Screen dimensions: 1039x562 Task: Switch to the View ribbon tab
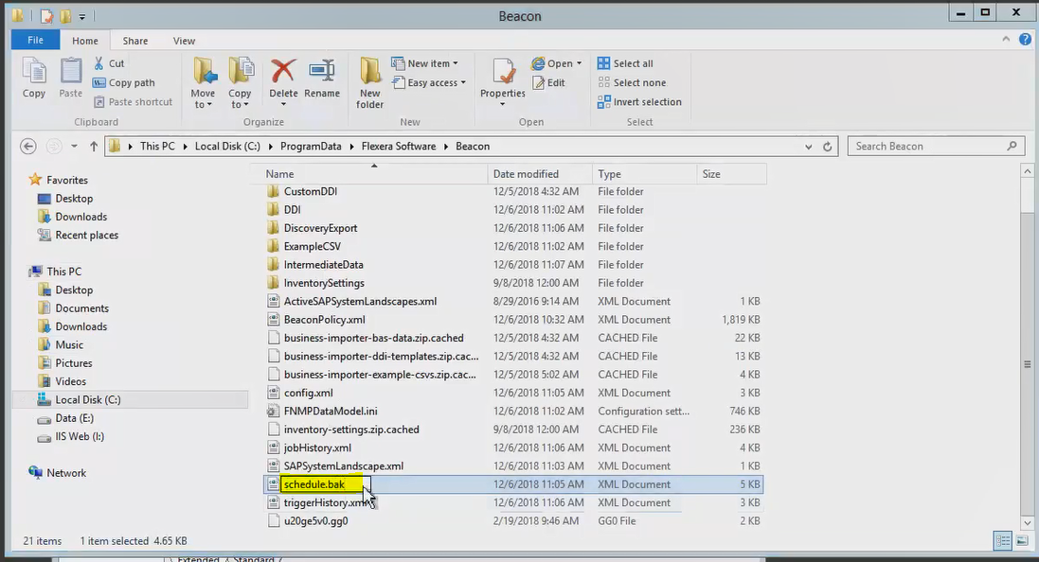(x=184, y=41)
